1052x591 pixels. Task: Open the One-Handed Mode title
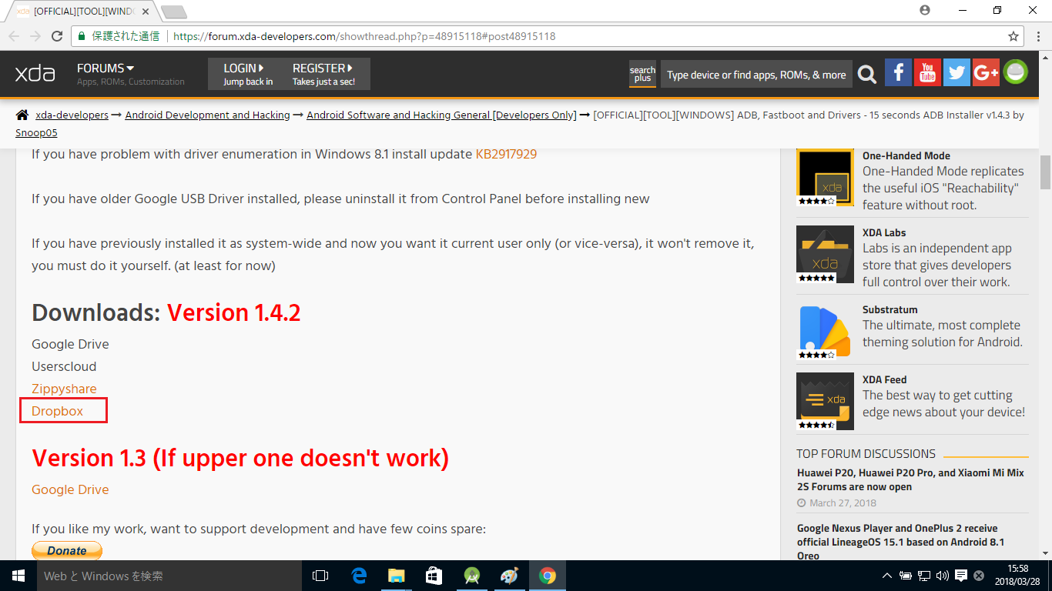pos(906,155)
